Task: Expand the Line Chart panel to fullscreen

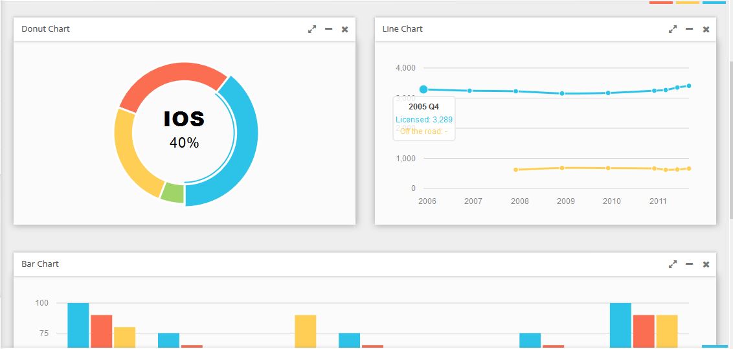Action: (x=673, y=29)
